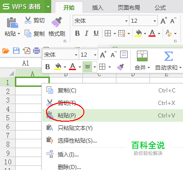Choose 粘贴(P) from context menu

[113, 115]
